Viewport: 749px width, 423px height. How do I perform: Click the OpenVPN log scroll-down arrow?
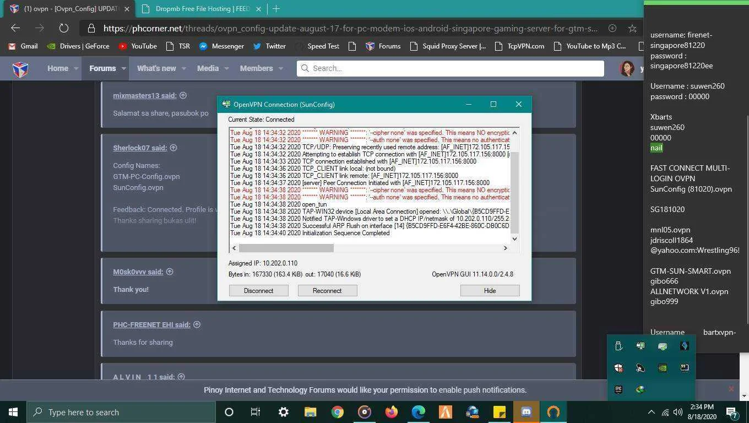[x=515, y=238]
